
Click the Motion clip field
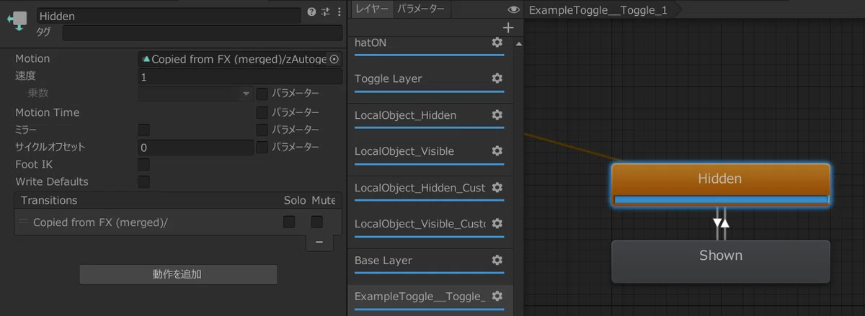240,59
